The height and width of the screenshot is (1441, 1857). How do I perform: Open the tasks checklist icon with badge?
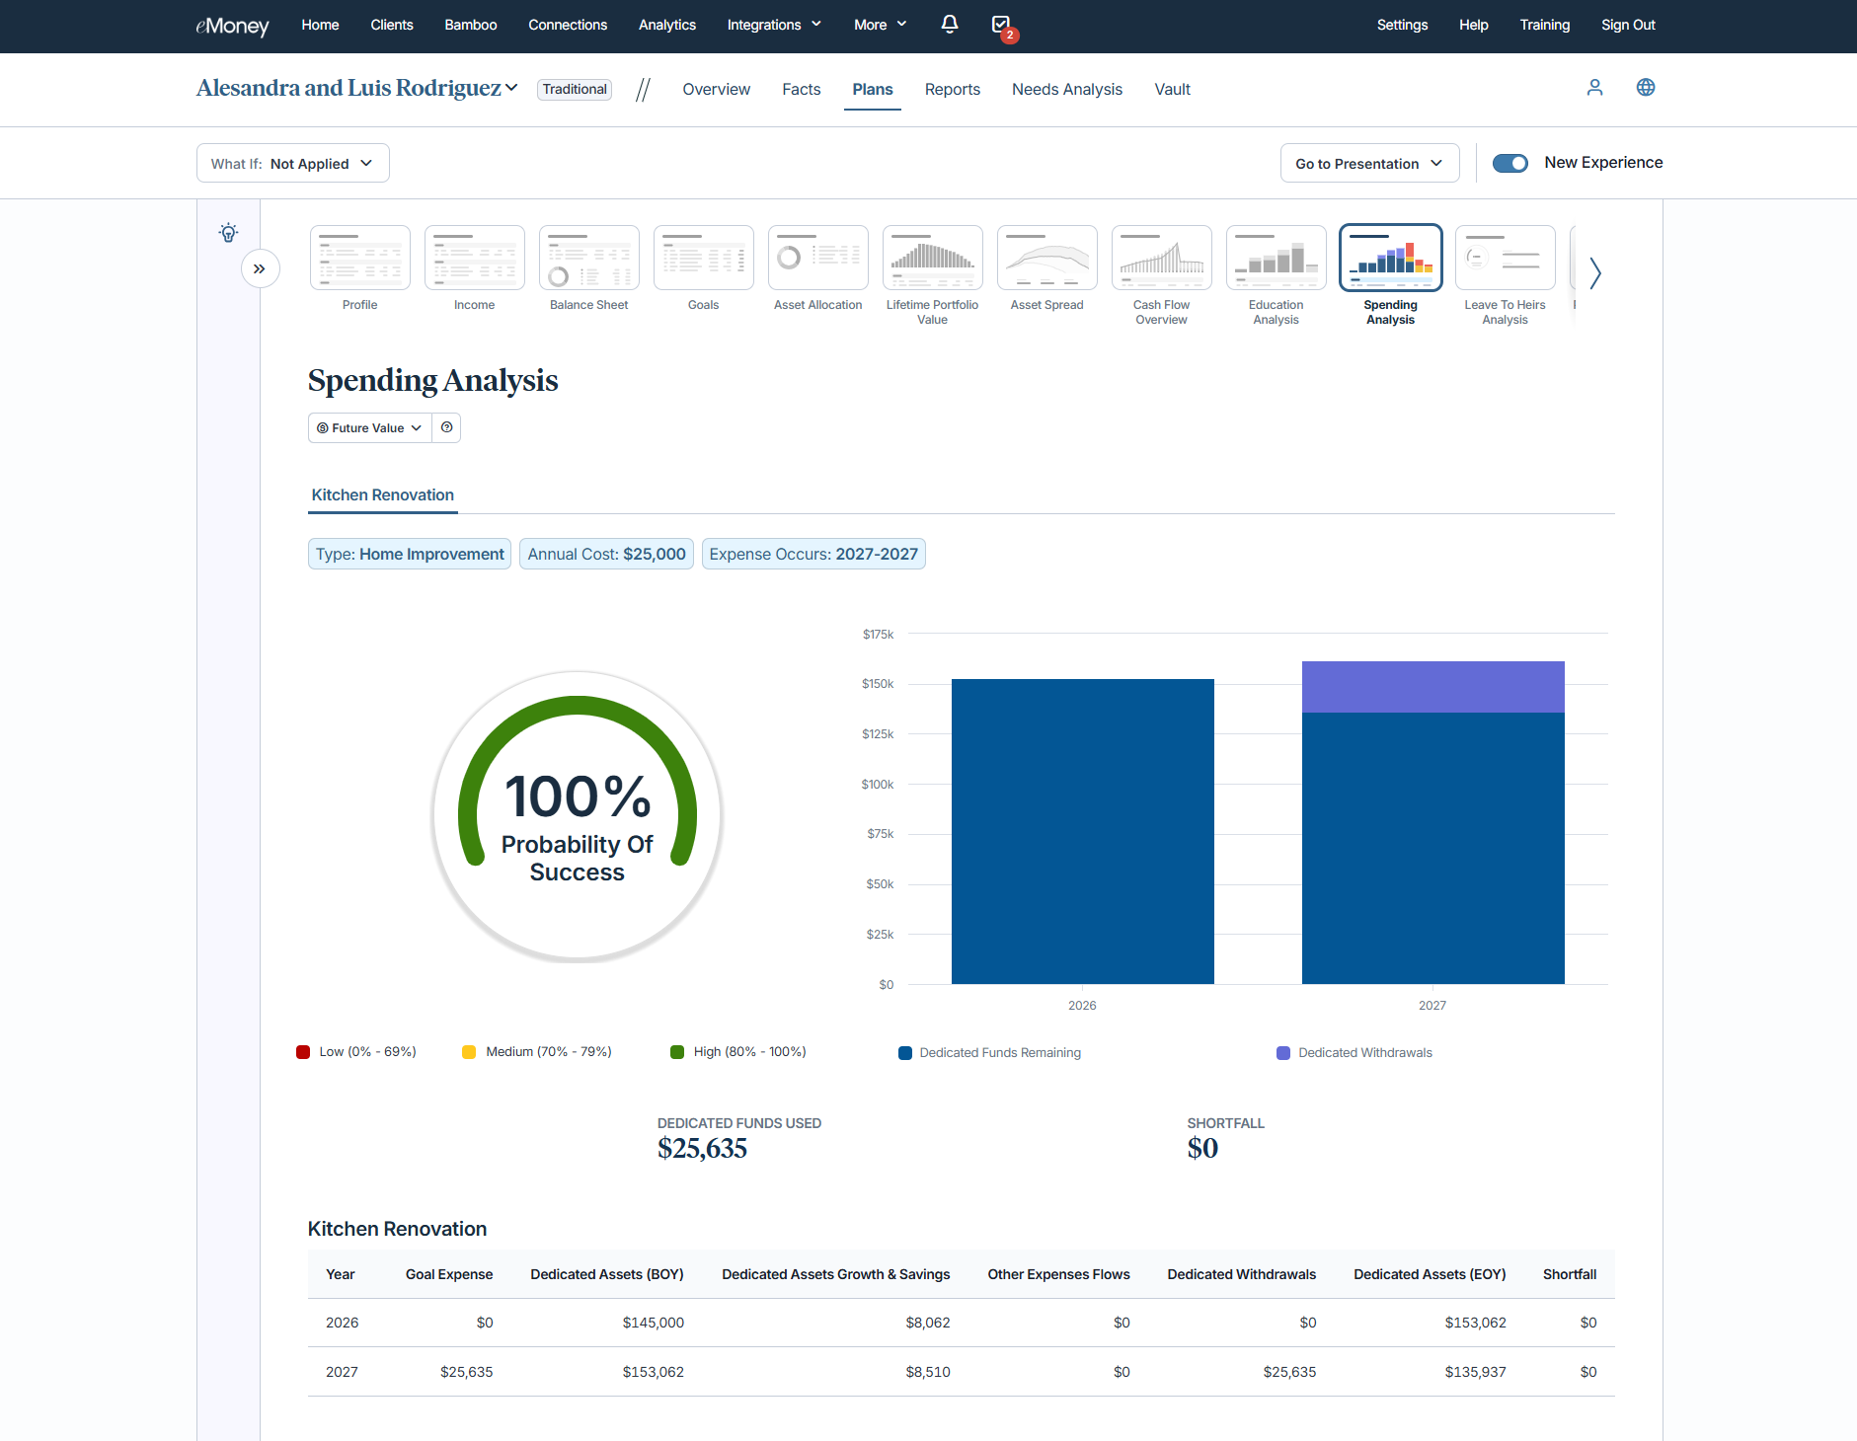1001,25
